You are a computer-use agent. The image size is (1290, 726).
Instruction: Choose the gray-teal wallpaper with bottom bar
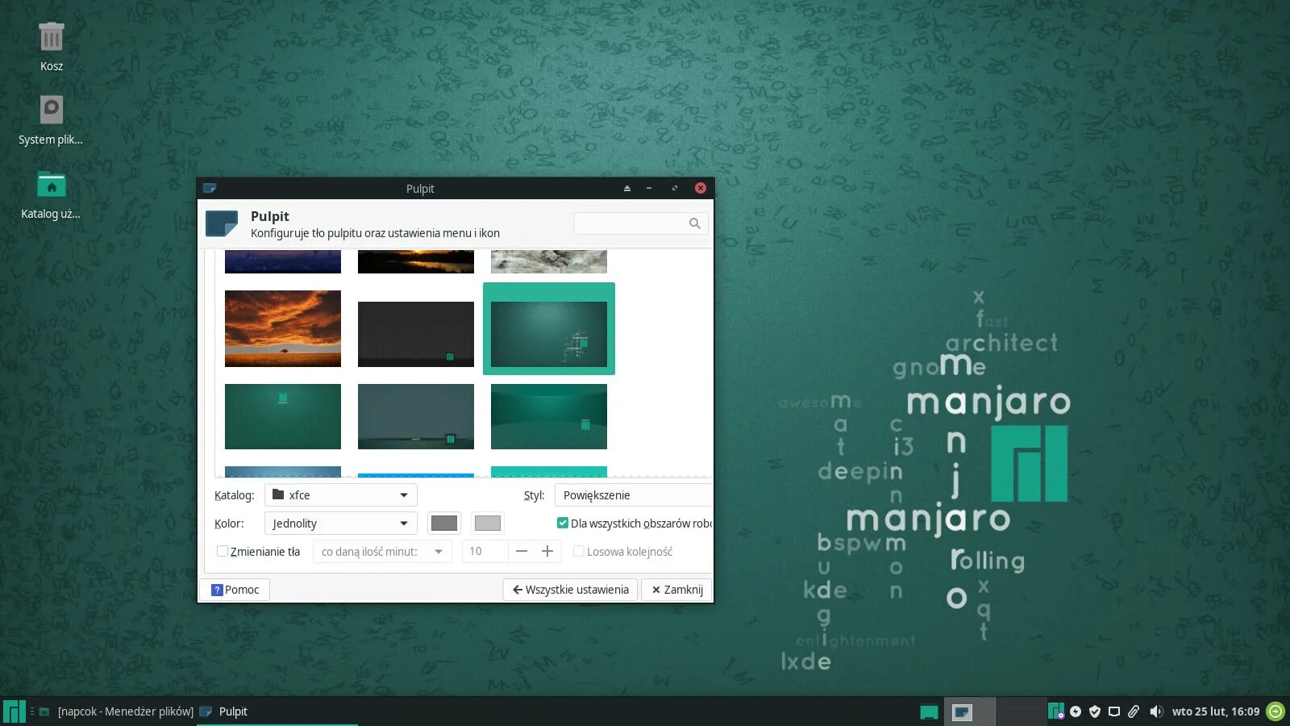[x=416, y=416]
